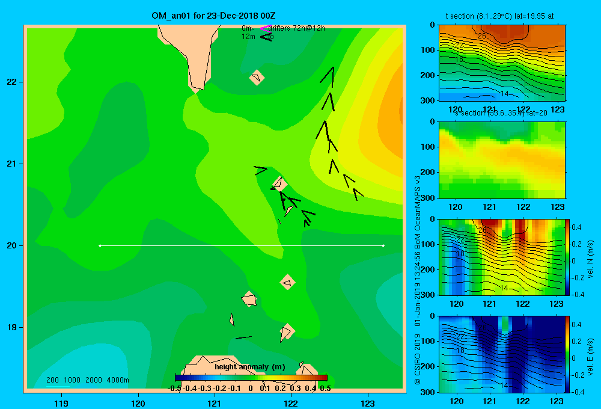The image size is (601, 409).
Task: Click the '18' contour label in vel. E section
Action: coord(460,350)
